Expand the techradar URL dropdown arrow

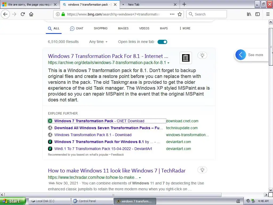point(140,178)
